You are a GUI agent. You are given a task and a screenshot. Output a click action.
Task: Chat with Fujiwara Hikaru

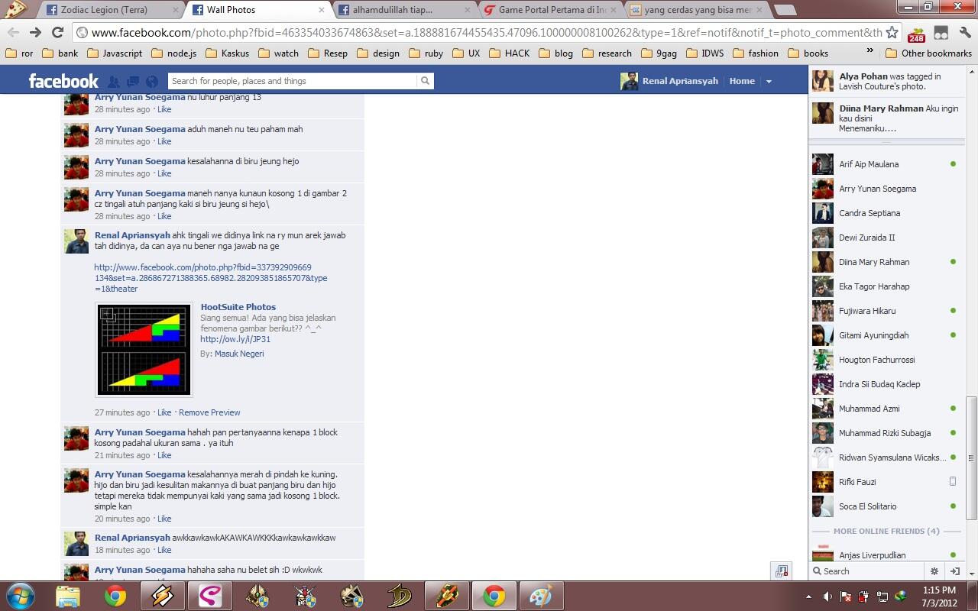tap(886, 311)
